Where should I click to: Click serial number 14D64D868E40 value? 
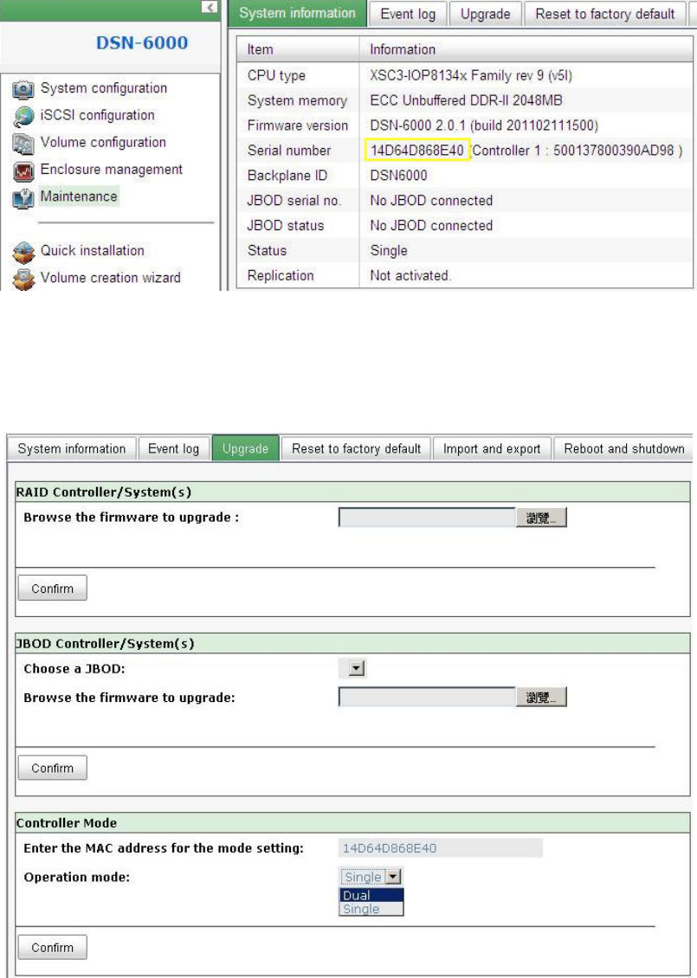(x=416, y=151)
